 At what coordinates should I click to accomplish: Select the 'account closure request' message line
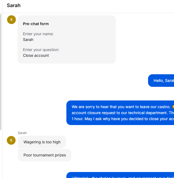click(123, 113)
